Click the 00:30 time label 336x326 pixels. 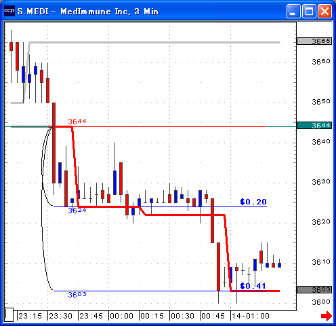[x=182, y=316]
